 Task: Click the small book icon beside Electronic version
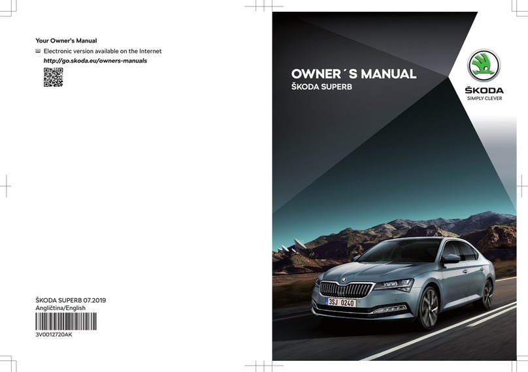pyautogui.click(x=38, y=52)
